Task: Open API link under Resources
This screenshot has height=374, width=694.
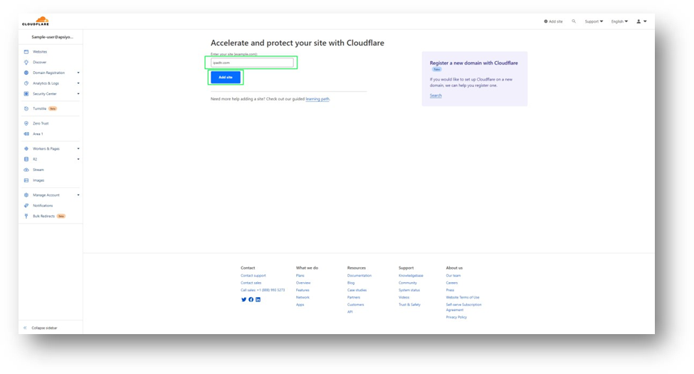Action: click(349, 312)
